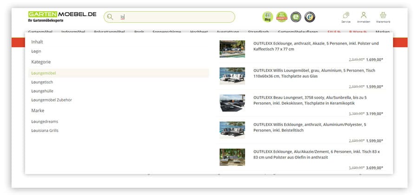Focus the search field containing 'lo'

point(169,17)
